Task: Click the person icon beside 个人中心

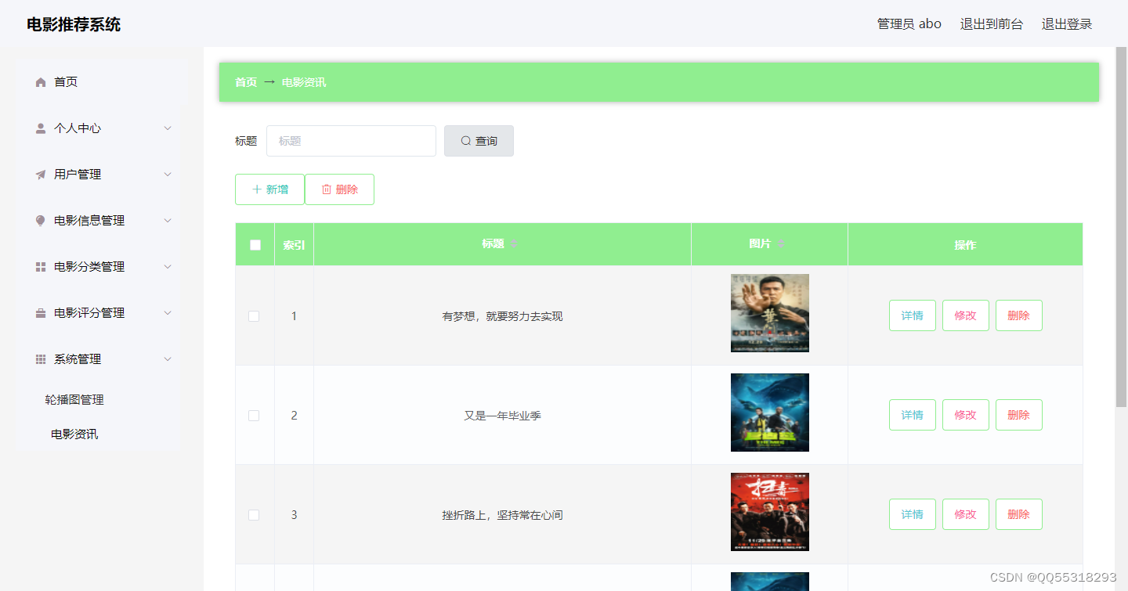Action: [41, 128]
